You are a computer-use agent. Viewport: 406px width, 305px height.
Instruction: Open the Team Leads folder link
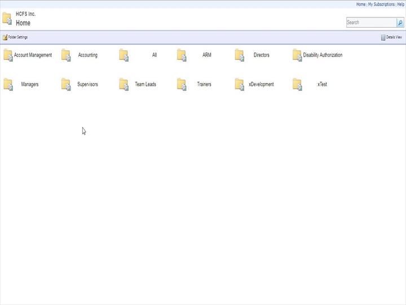click(x=145, y=85)
